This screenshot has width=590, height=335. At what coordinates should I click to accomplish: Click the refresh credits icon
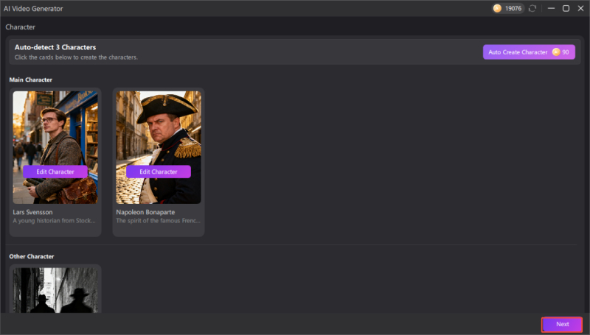click(532, 8)
